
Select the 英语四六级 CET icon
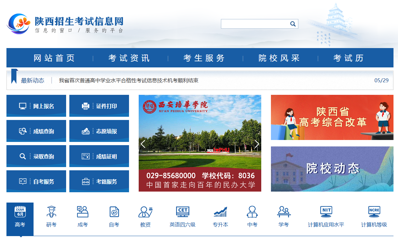coord(183,212)
